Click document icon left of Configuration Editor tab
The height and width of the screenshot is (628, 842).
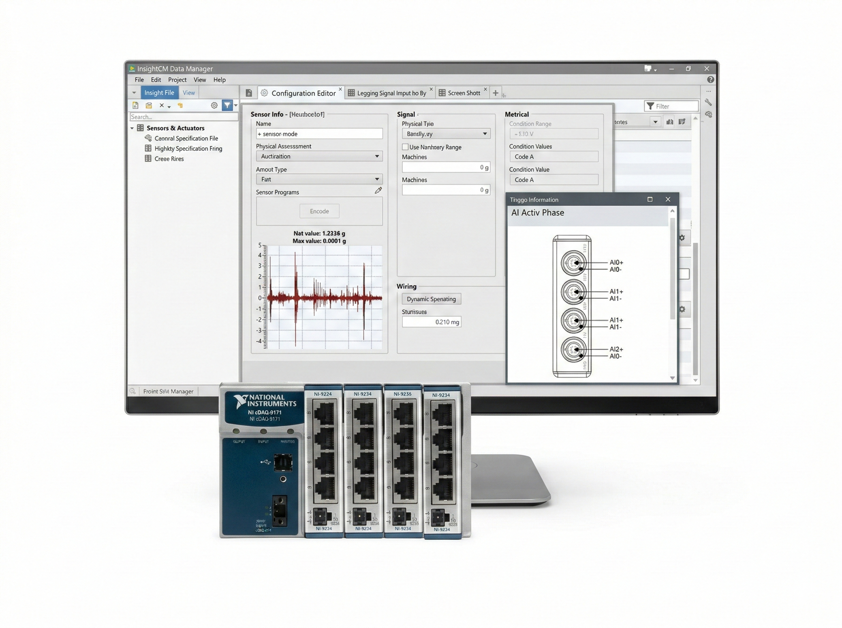point(249,93)
